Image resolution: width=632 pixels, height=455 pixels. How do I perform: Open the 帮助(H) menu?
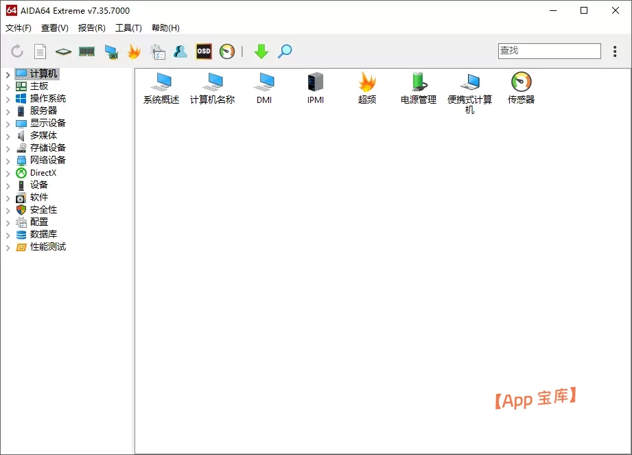tap(165, 28)
